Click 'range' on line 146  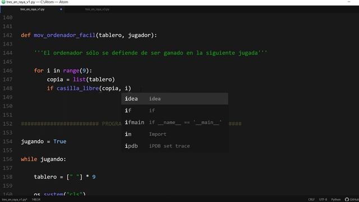pos(71,71)
